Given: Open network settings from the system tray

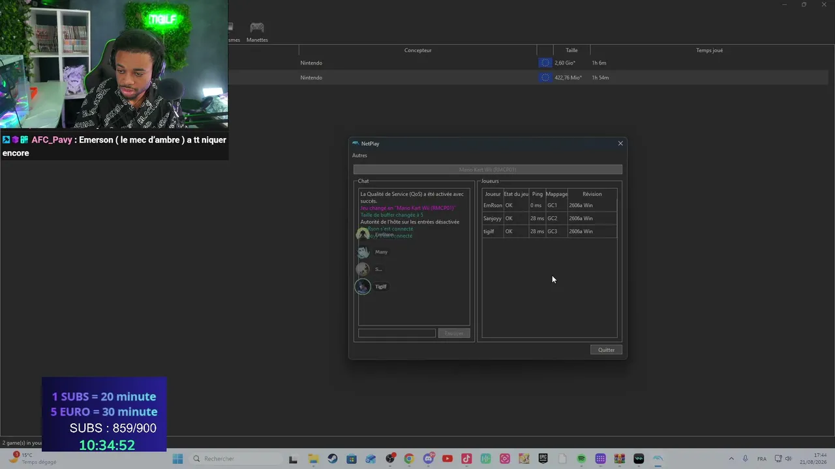Looking at the screenshot, I should tap(778, 459).
